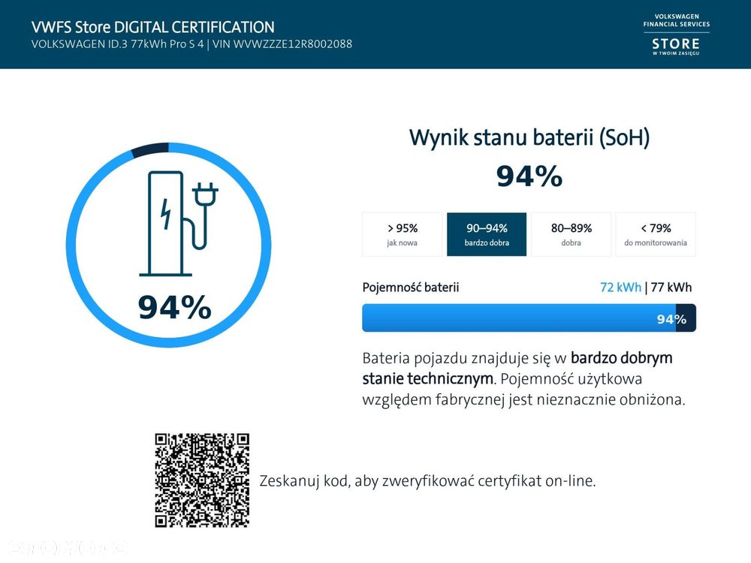Screen dimensions: 751x563
Task: Click the lightning bolt on the charger
Action: pyautogui.click(x=166, y=214)
